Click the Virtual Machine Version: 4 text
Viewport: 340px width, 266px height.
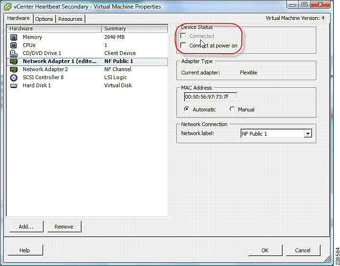click(x=295, y=18)
